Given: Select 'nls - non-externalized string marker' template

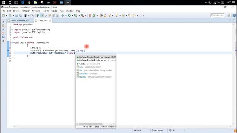Looking at the screenshot, I should point(96,71).
